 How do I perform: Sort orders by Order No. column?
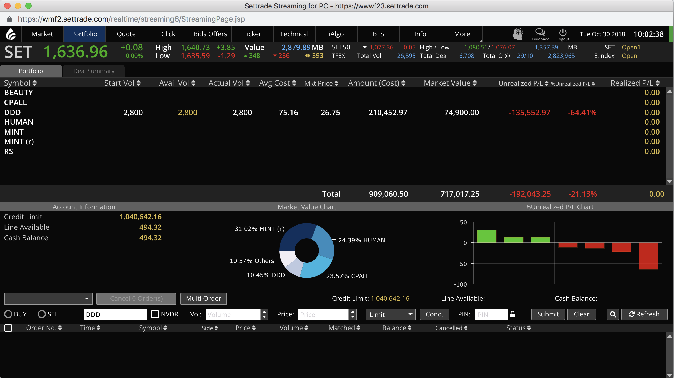coord(44,328)
